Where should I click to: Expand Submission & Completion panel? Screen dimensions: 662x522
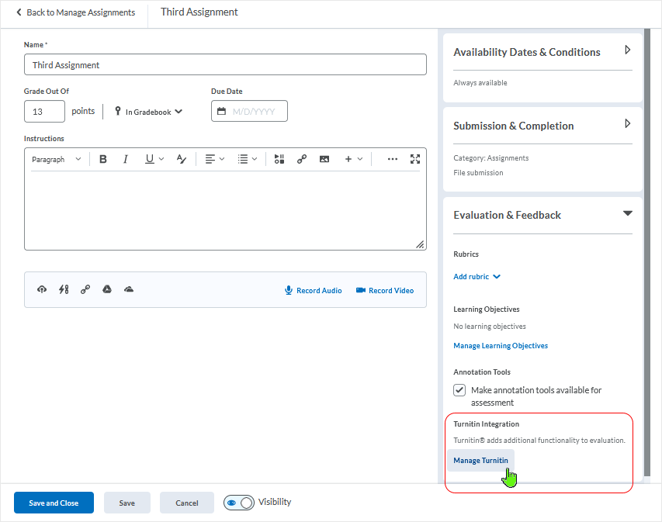pyautogui.click(x=628, y=123)
